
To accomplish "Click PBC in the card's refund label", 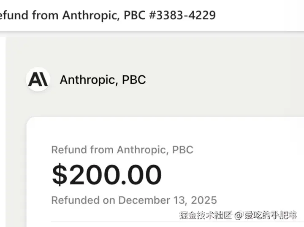I will (183, 150).
